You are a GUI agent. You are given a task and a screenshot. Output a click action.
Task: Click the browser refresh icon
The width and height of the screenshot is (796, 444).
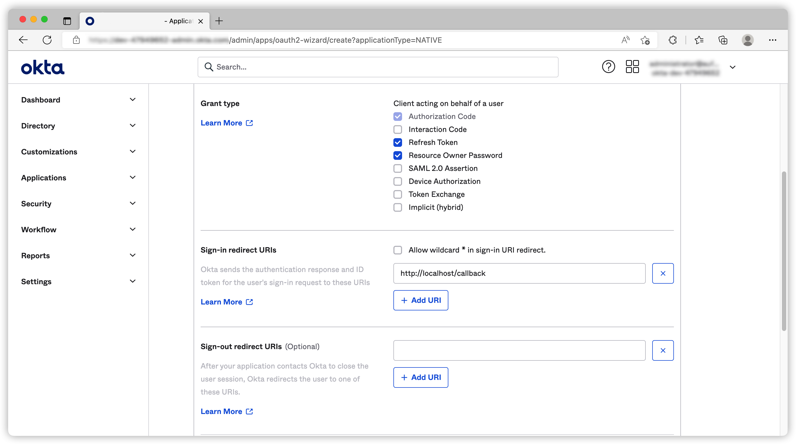(47, 40)
